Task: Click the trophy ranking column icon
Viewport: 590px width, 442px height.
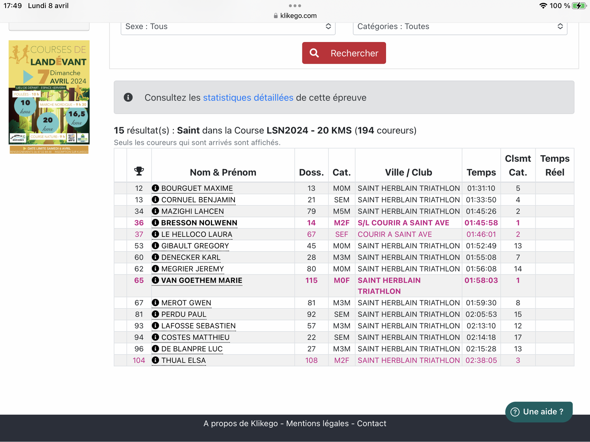Action: (139, 171)
